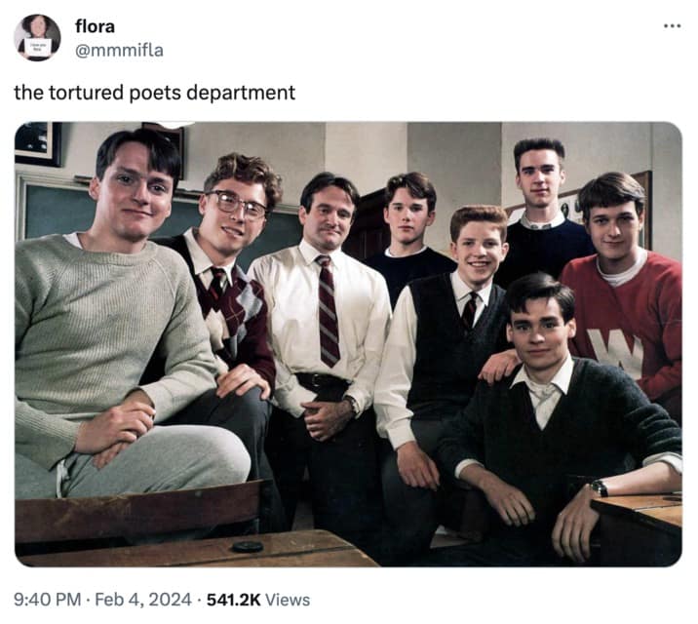Image resolution: width=698 pixels, height=624 pixels.
Task: Click the 541.2K view count number
Action: 230,598
